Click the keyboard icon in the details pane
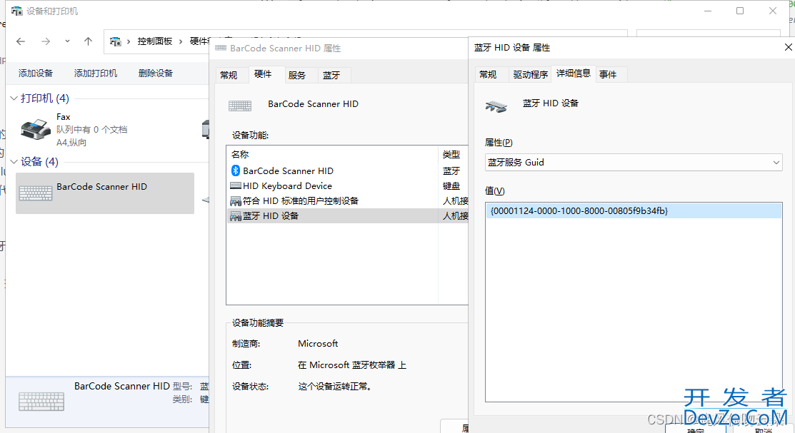795x433 pixels. click(41, 401)
